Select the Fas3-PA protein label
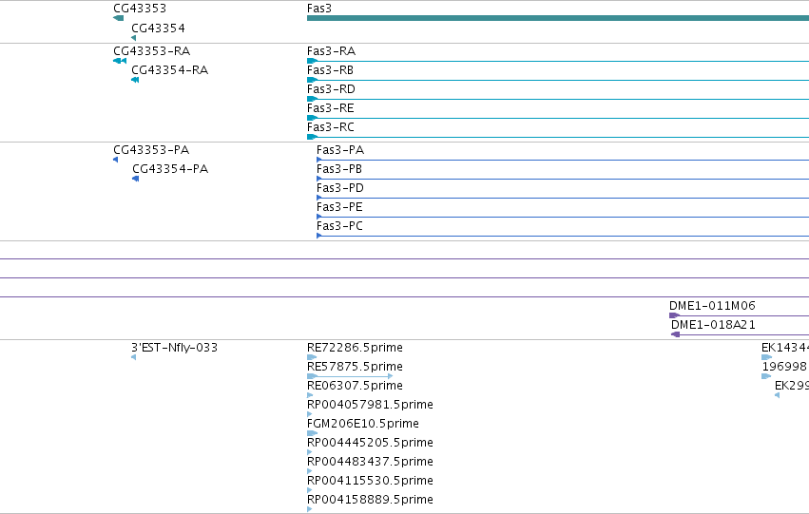 click(x=340, y=150)
